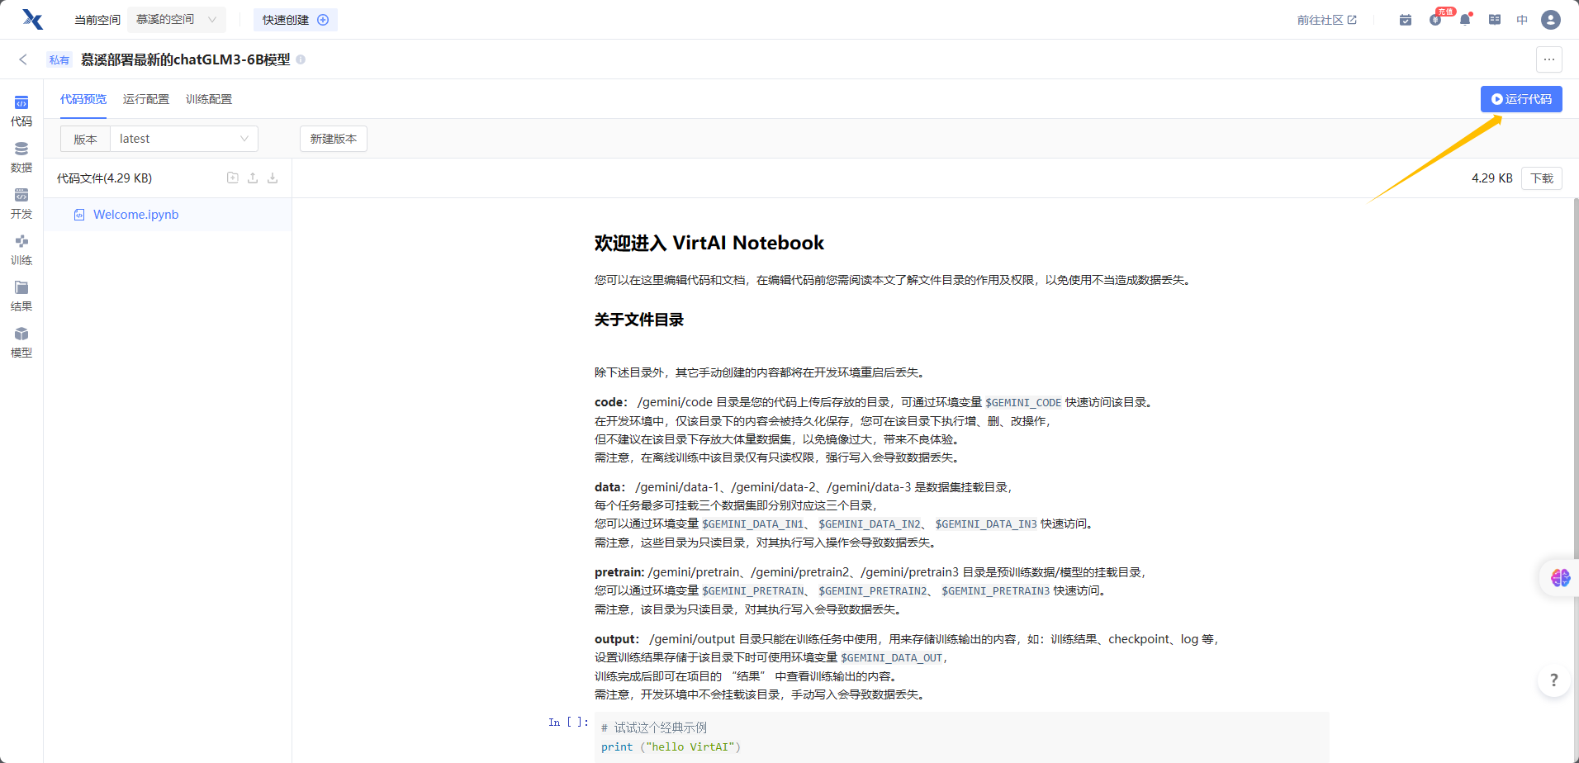Click the 新建版本 button

pos(334,139)
